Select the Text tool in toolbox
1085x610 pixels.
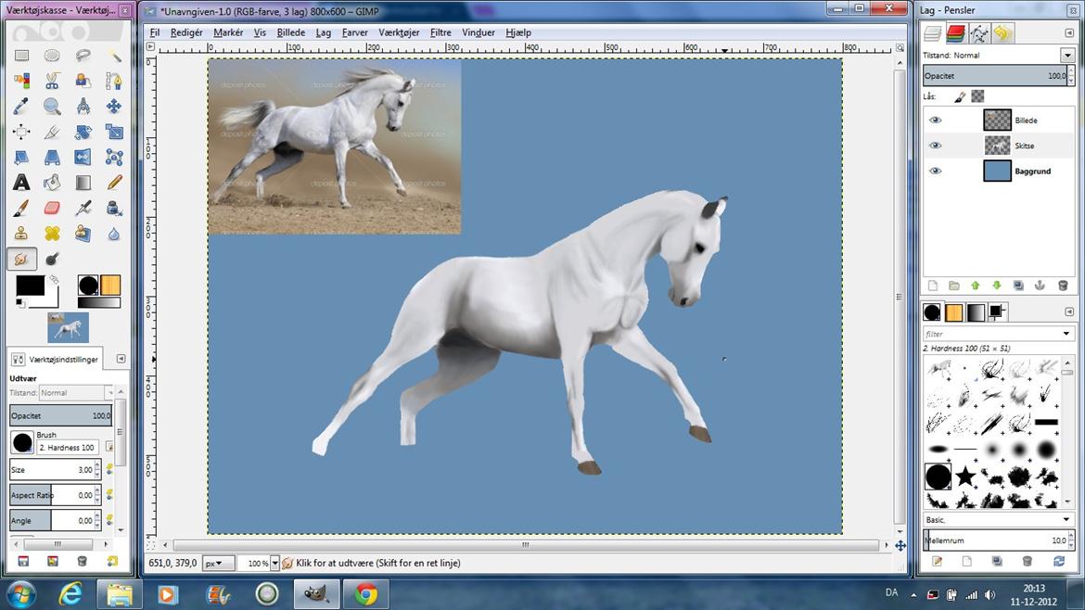pos(21,183)
